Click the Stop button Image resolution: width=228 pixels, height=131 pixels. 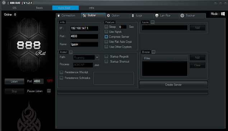coord(14,91)
